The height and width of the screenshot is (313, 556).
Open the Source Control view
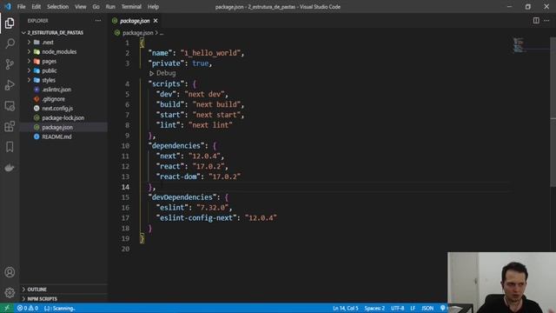point(10,64)
